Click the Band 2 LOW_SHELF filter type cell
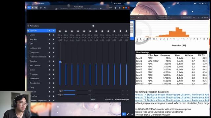 click(153, 61)
